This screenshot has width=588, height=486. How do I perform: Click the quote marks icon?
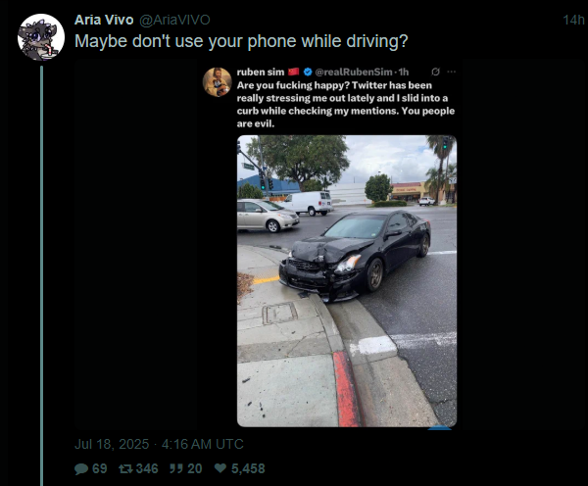coord(175,468)
